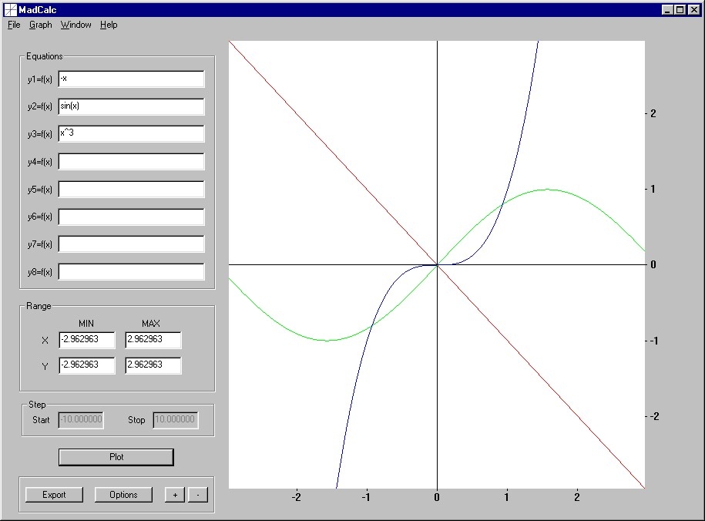Zoom out with the - button
The width and height of the screenshot is (705, 521).
(x=198, y=495)
